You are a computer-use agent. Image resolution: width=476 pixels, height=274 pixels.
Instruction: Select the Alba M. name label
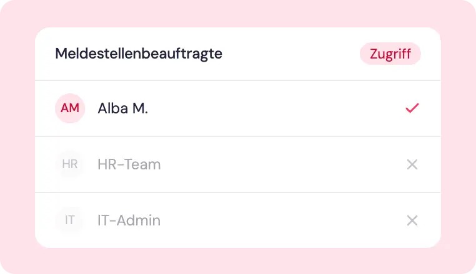[122, 108]
